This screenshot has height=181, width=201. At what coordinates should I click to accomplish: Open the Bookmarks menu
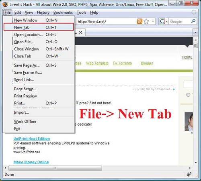click(63, 12)
